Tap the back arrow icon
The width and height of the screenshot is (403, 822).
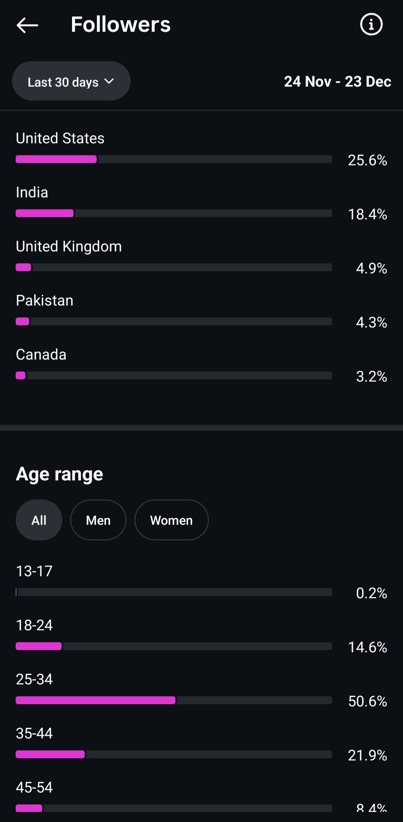27,25
